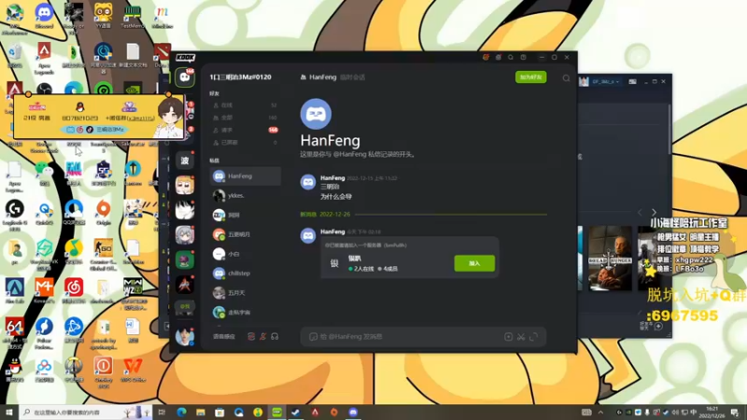This screenshot has width=747, height=420.
Task: Show hidden system tray icons
Action: point(600,413)
